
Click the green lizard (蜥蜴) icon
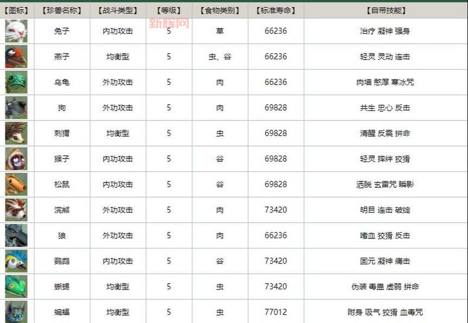point(16,287)
